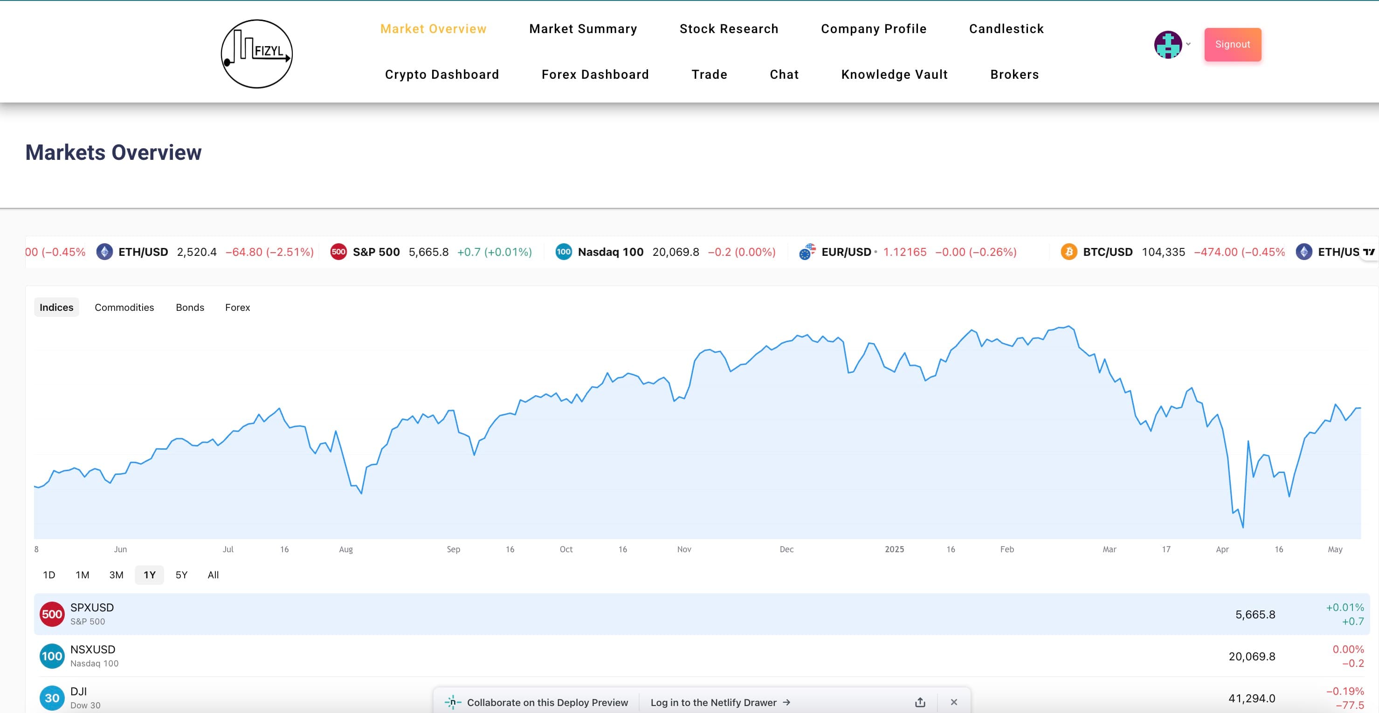Click the Ethereum icon beside ETH/USD

click(x=105, y=252)
